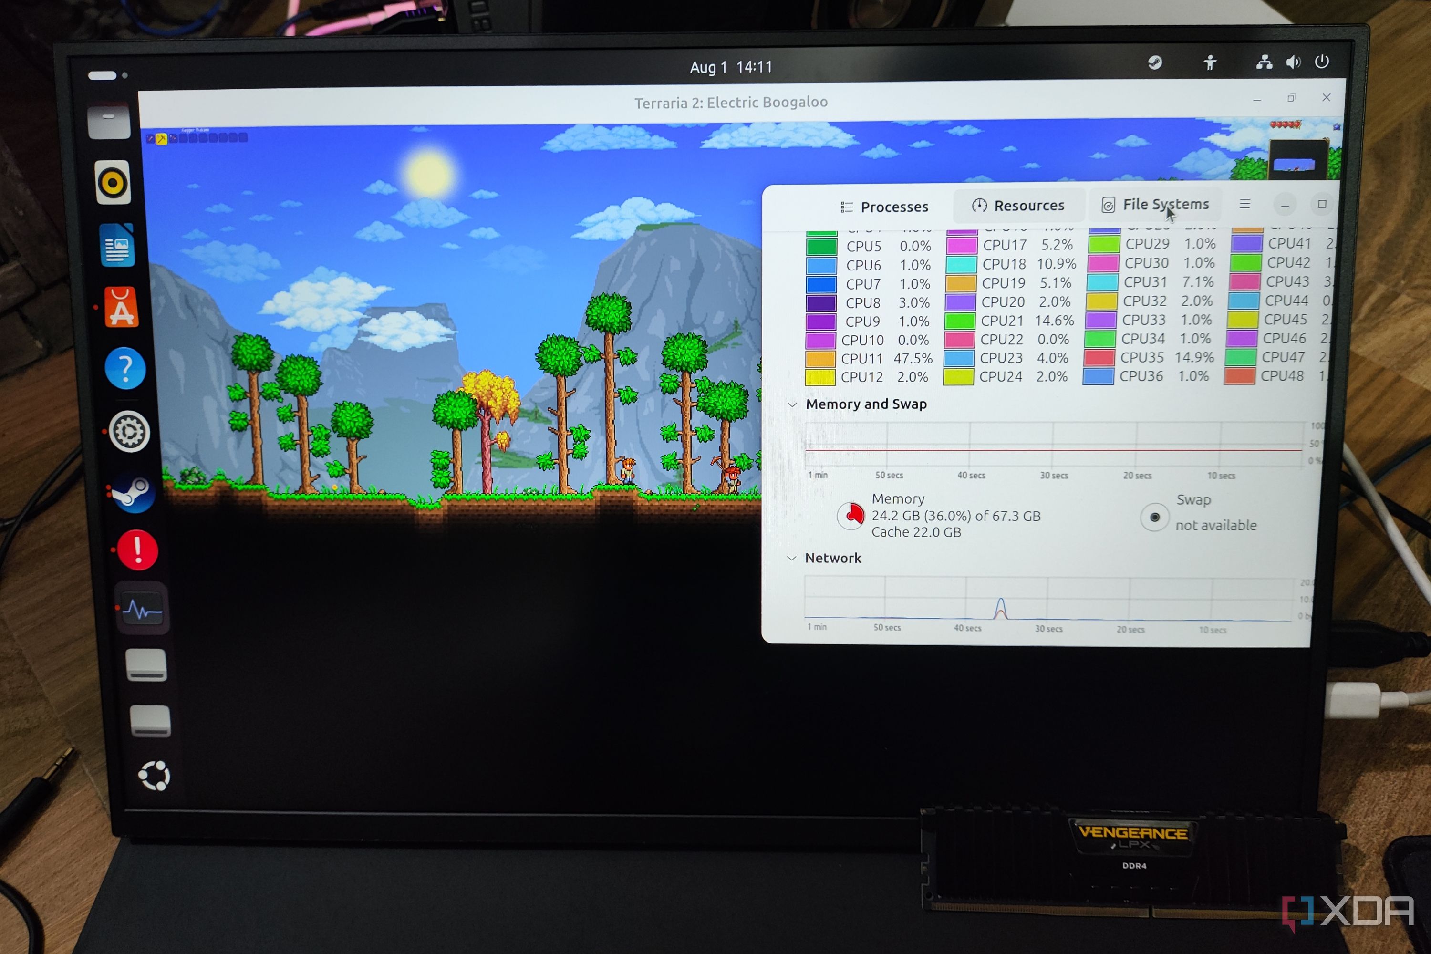This screenshot has height=954, width=1431.
Task: Click the CPU17 pink color swatch
Action: (x=961, y=245)
